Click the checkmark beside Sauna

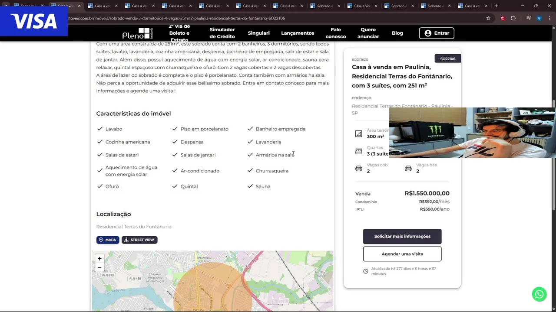click(x=250, y=186)
